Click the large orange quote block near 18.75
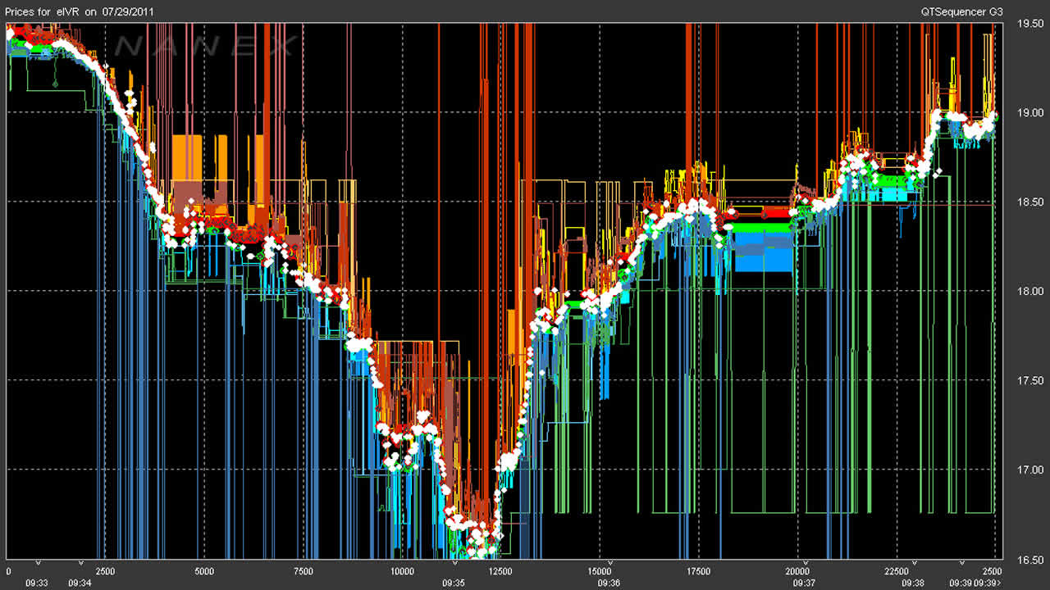The height and width of the screenshot is (590, 1050). tap(187, 156)
